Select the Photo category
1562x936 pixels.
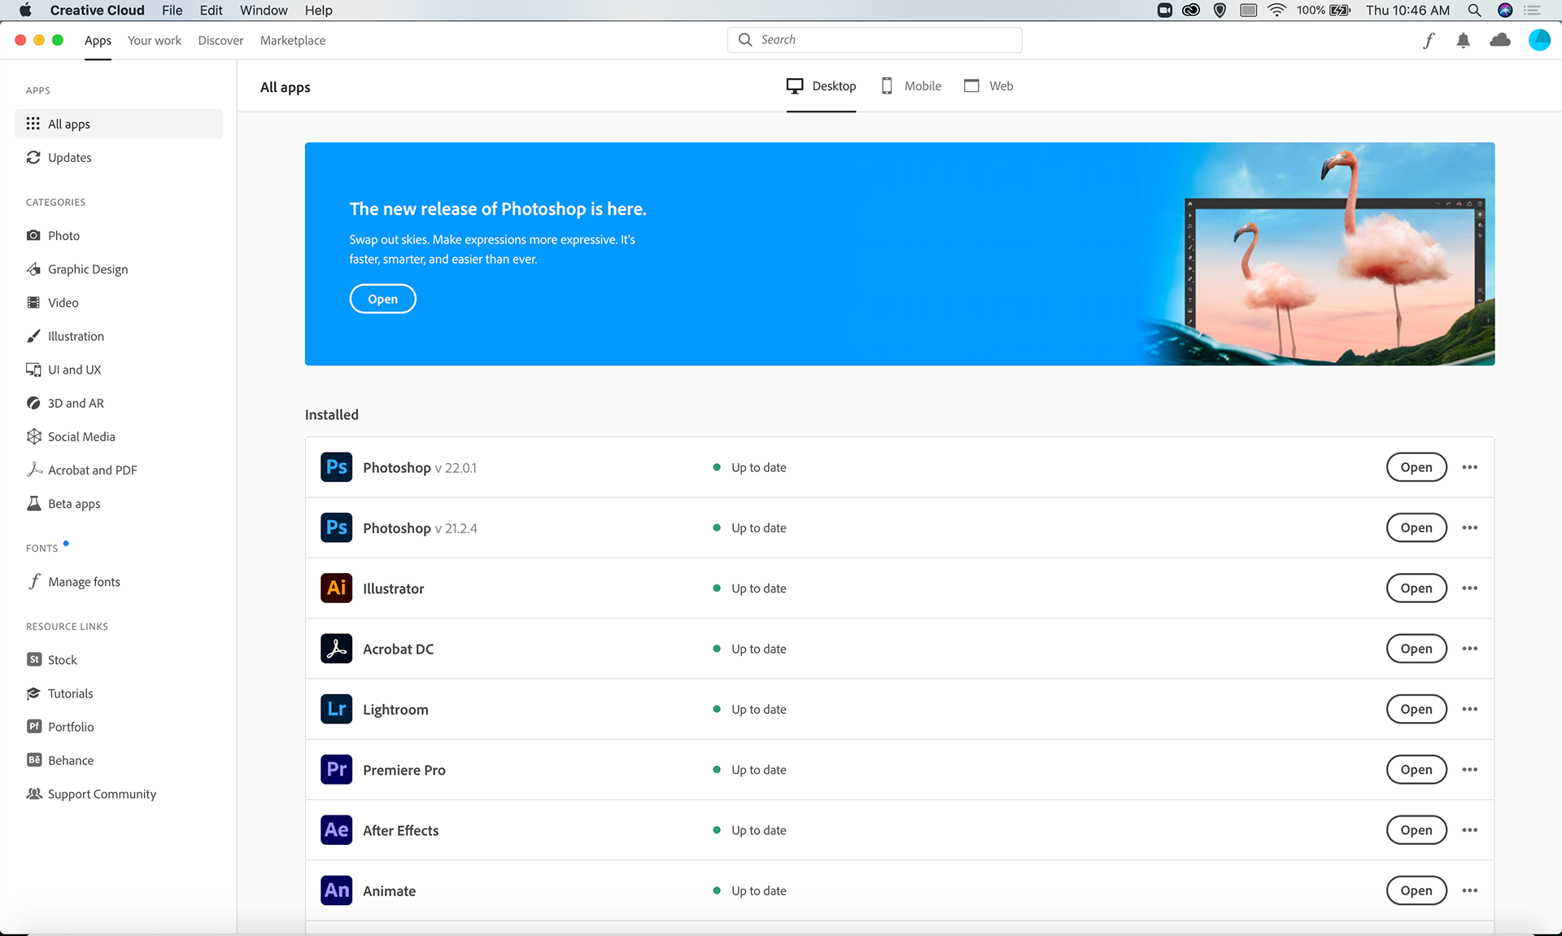click(x=119, y=235)
